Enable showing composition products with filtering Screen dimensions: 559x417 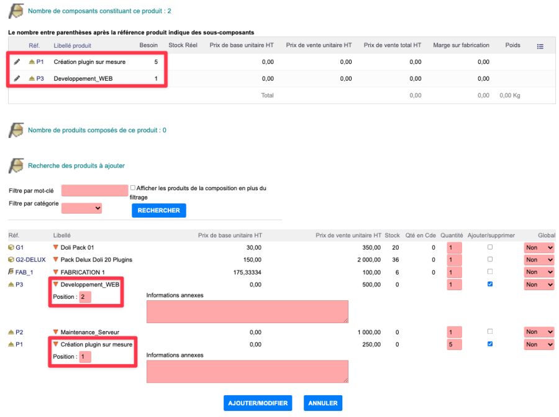tap(133, 188)
